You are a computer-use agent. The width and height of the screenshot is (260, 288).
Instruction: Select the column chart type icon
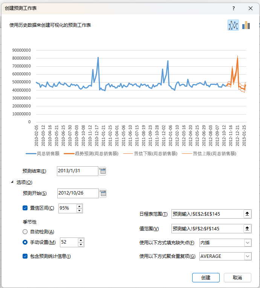(246, 25)
